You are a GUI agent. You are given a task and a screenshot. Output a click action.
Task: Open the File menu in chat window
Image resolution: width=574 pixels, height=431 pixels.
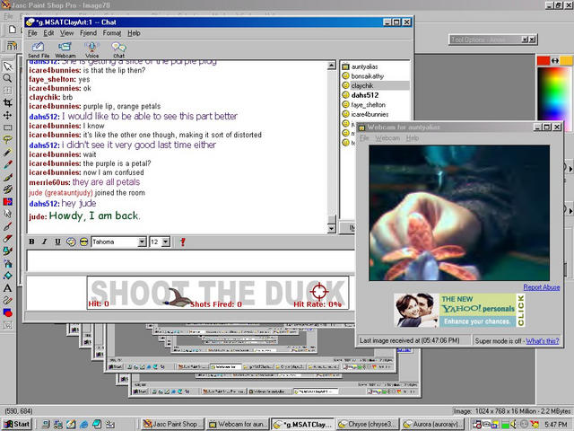point(32,33)
